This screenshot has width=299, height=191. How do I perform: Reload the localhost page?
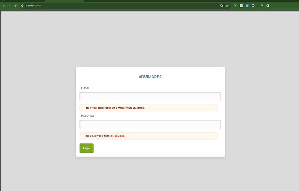[x=15, y=6]
